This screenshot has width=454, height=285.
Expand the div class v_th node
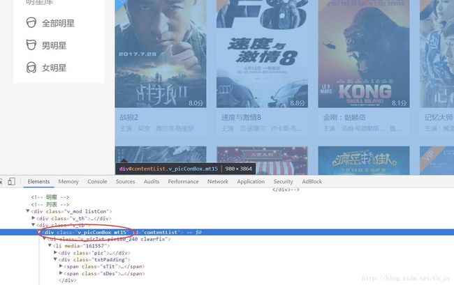(34, 218)
